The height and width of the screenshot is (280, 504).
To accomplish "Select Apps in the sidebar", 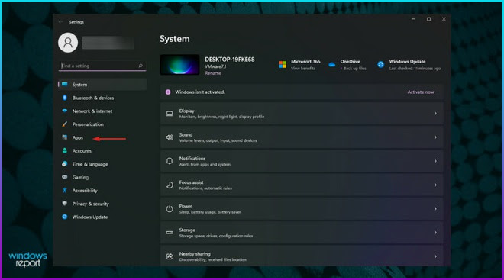I will tap(102, 137).
